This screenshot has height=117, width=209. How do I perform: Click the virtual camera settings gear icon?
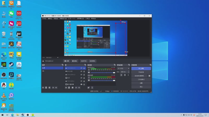pos(149,76)
